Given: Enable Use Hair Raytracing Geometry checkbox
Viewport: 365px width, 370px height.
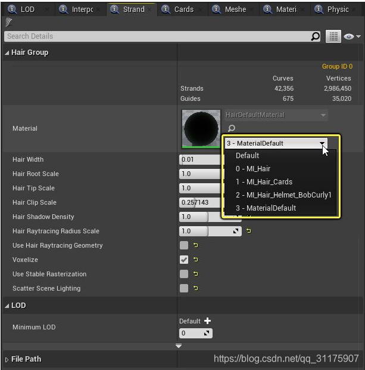Looking at the screenshot, I should [x=184, y=245].
